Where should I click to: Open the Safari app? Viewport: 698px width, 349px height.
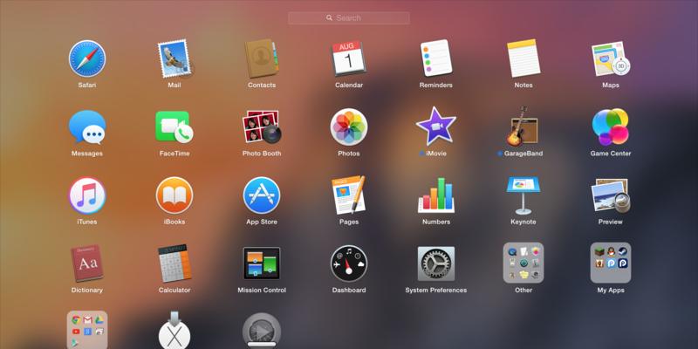pos(87,58)
